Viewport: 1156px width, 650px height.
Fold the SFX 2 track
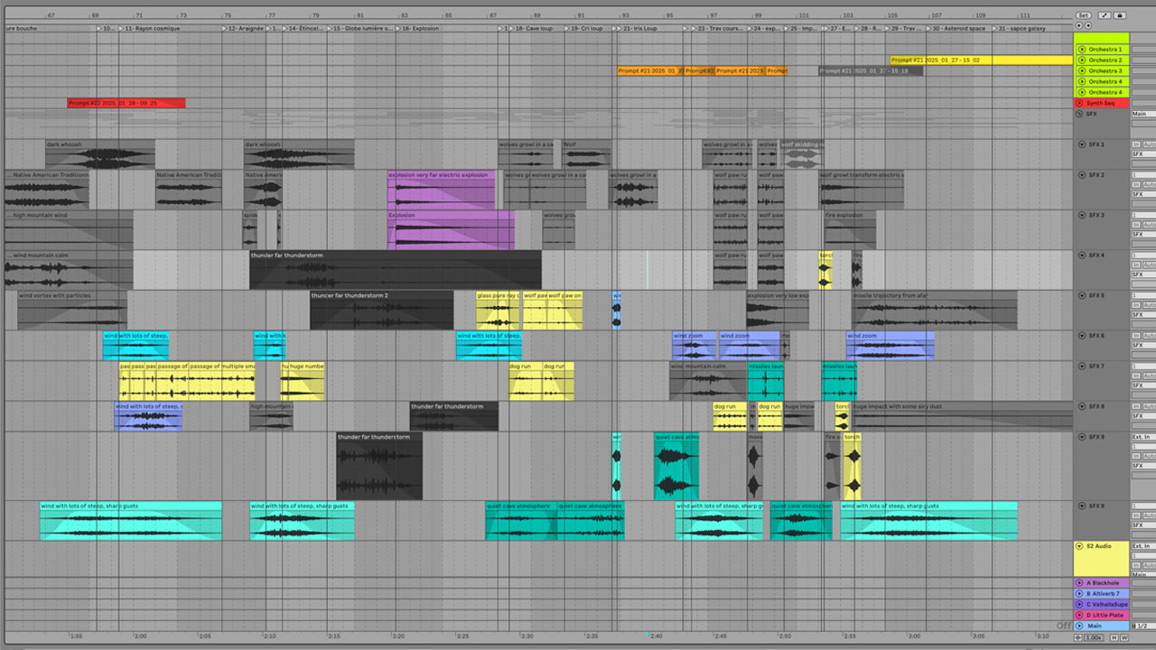point(1082,175)
